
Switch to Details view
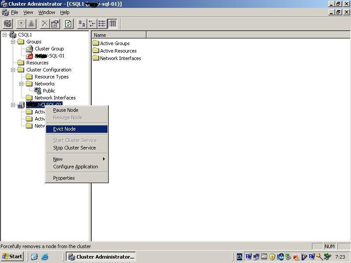(x=112, y=24)
